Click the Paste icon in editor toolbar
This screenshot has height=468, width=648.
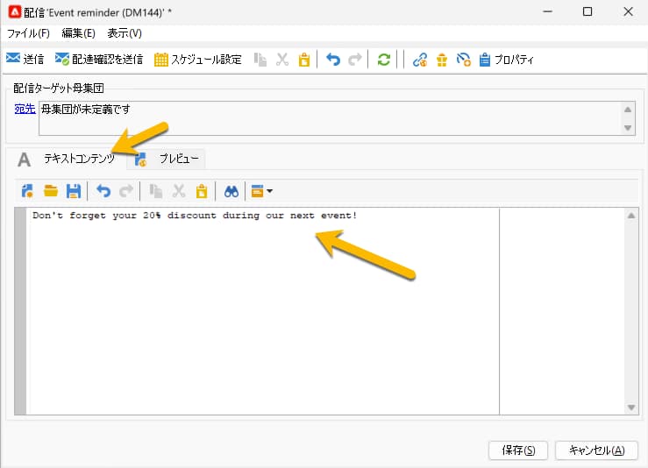tap(202, 191)
